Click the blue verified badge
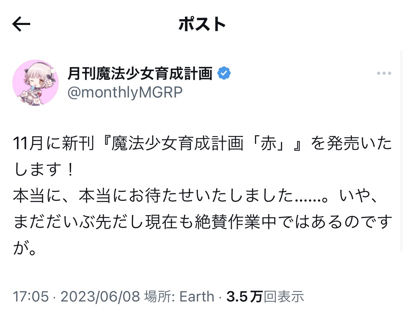 (x=224, y=73)
